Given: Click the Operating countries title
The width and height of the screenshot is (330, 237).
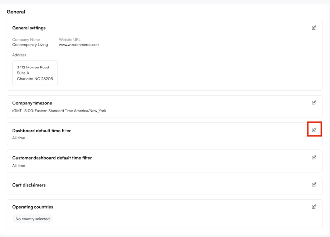Looking at the screenshot, I should [33, 207].
